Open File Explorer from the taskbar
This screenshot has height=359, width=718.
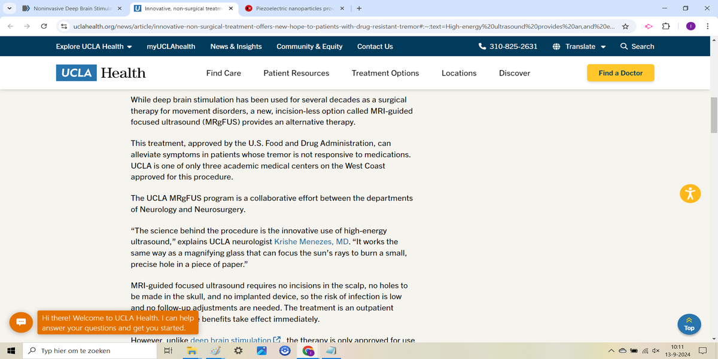tap(191, 351)
